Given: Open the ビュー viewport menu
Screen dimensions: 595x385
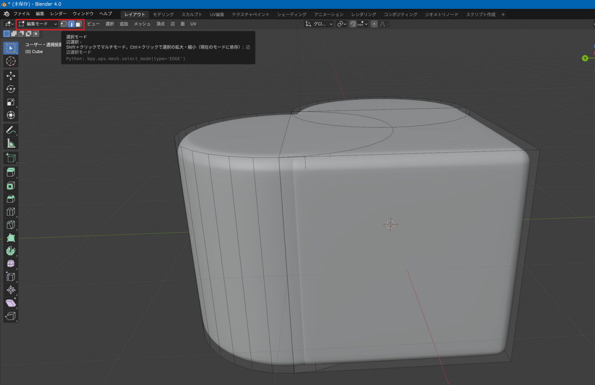Looking at the screenshot, I should pos(93,24).
